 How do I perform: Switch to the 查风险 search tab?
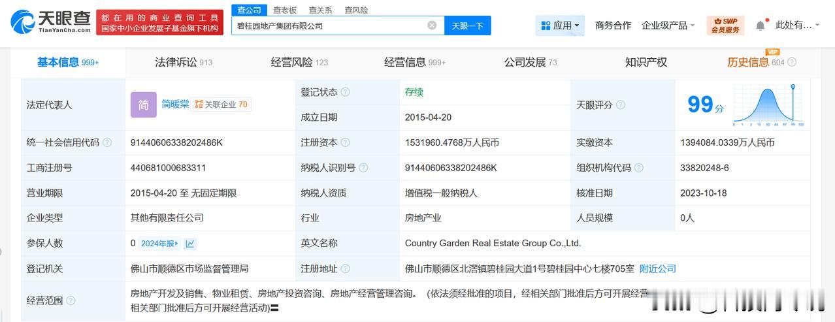click(x=356, y=10)
